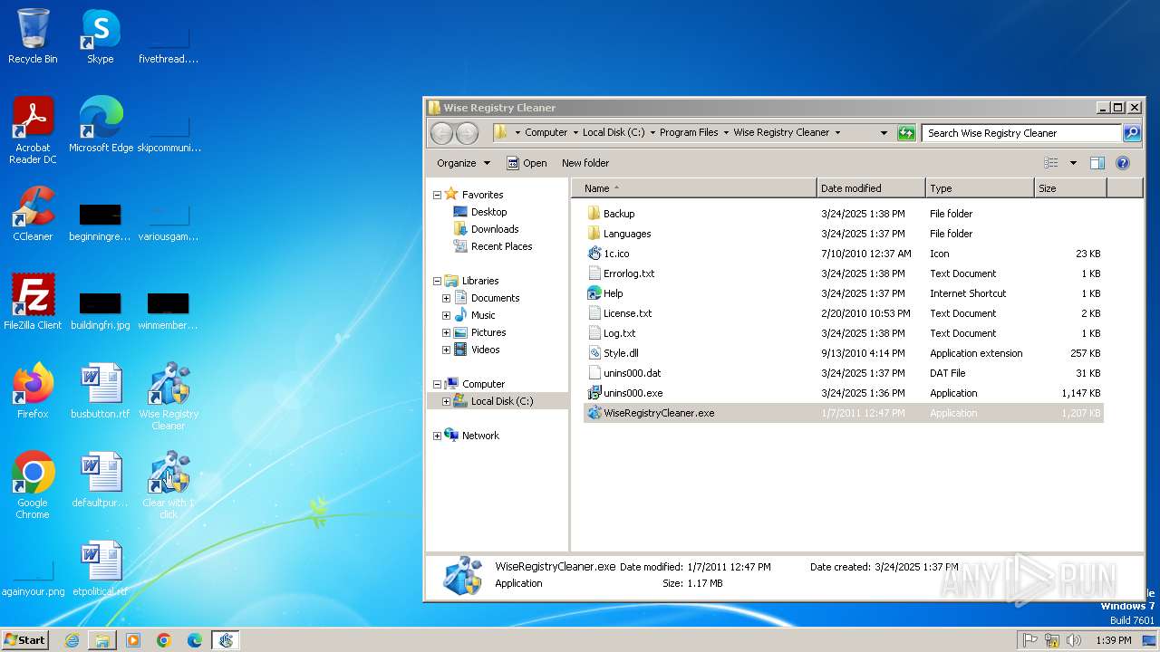The height and width of the screenshot is (652, 1160).
Task: Click Program Files in address breadcrumb
Action: tap(689, 132)
